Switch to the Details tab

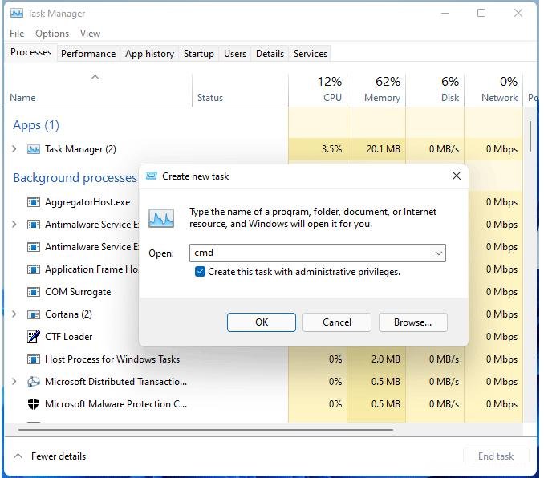coord(270,54)
